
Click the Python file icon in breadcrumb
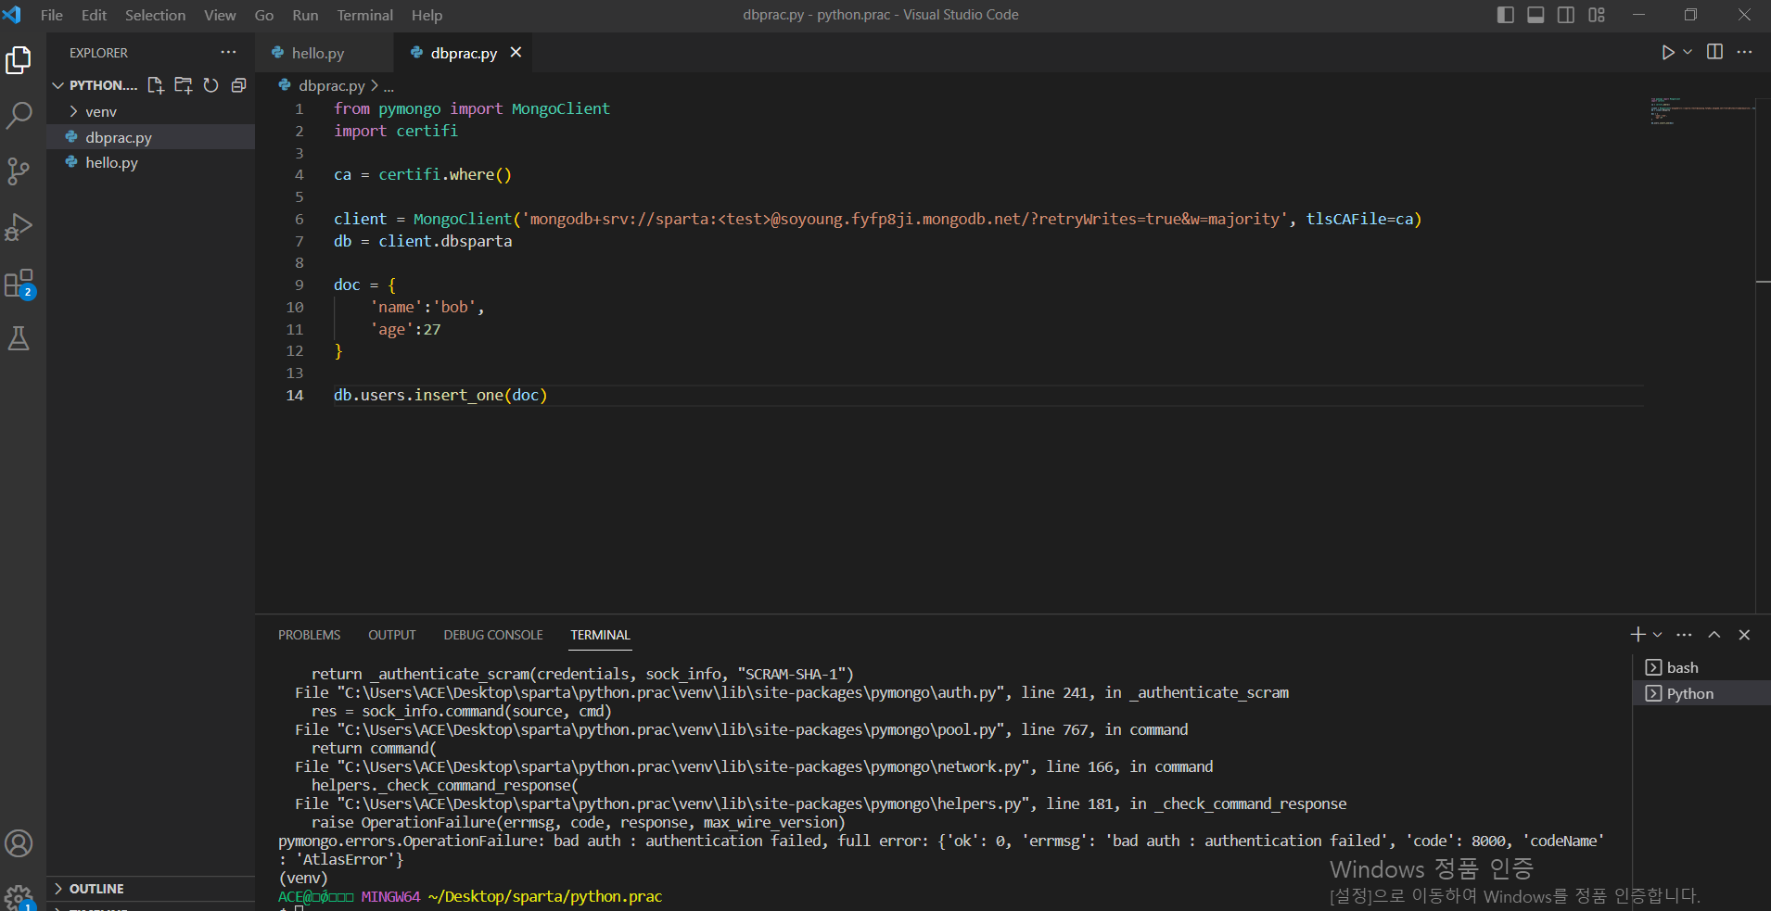[285, 85]
